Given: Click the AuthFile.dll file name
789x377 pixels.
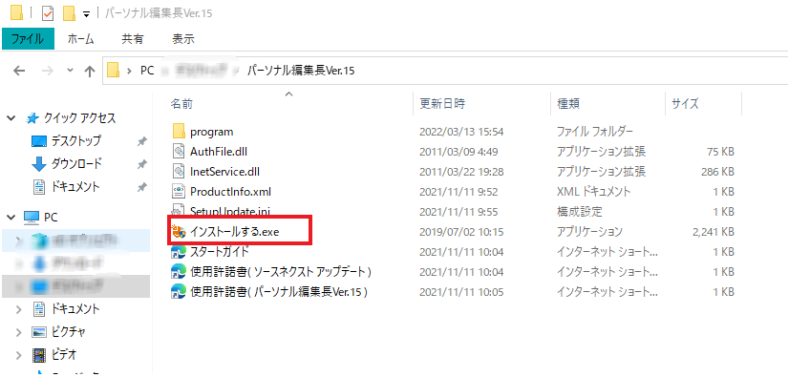Looking at the screenshot, I should point(219,152).
